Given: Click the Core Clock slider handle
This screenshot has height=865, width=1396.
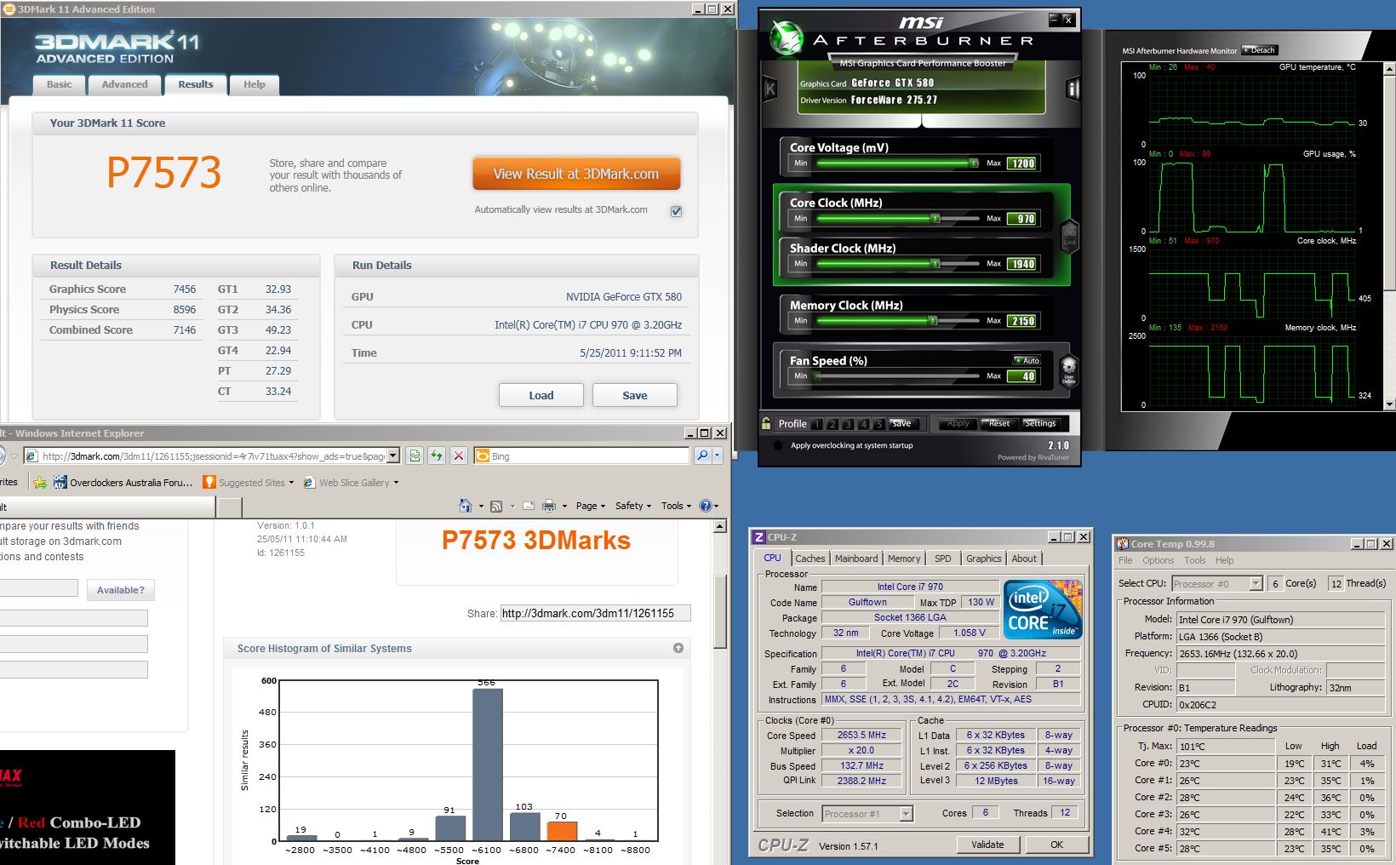Looking at the screenshot, I should tap(935, 219).
